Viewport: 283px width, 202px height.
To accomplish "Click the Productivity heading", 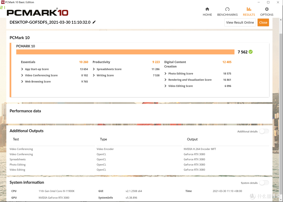I will tap(101, 62).
